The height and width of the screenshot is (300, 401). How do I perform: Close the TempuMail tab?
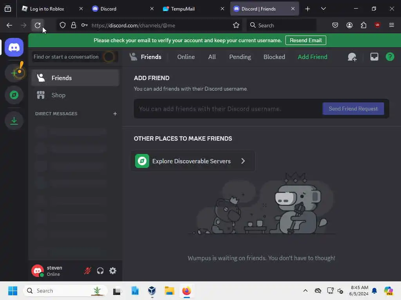[222, 9]
